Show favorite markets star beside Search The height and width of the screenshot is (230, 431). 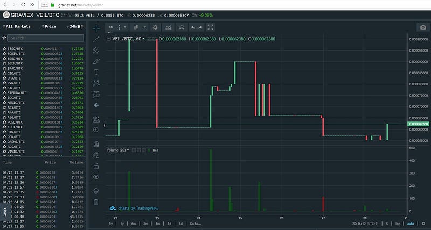coord(4,38)
